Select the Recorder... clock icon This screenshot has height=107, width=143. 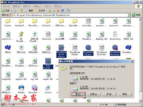tap(35, 88)
